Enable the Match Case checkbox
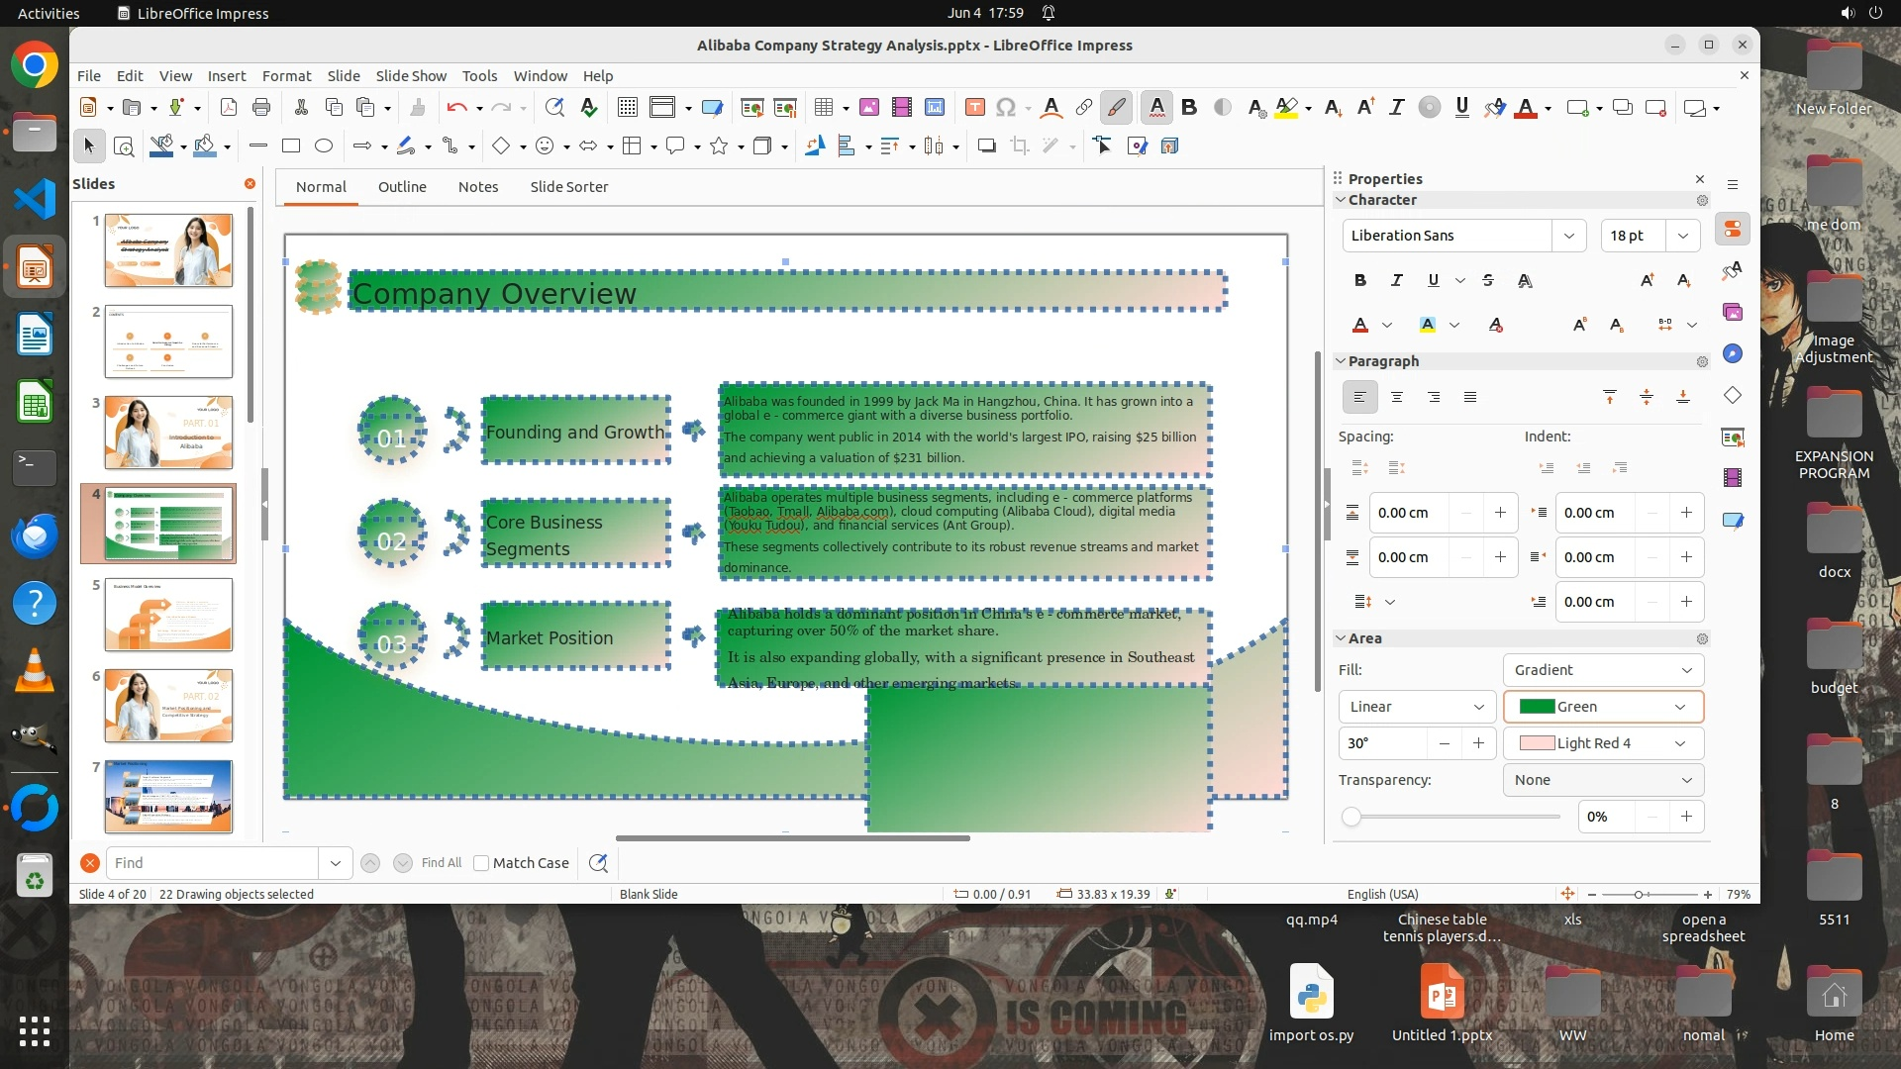 pyautogui.click(x=481, y=863)
